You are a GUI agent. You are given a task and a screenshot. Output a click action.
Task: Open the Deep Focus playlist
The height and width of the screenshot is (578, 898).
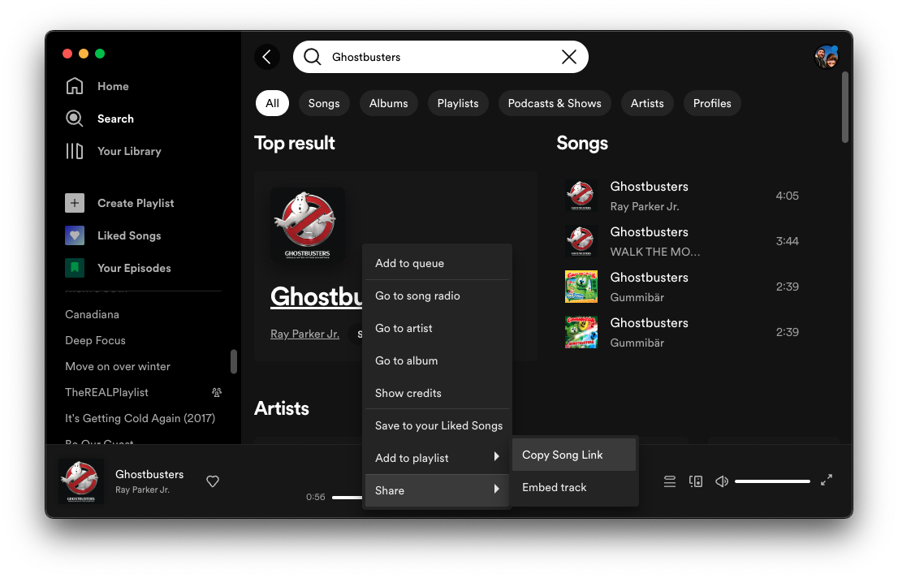click(95, 340)
